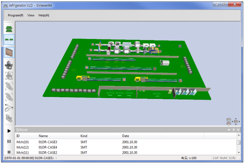
Task: Toggle the brick wall texture icon
Action: pos(9,52)
